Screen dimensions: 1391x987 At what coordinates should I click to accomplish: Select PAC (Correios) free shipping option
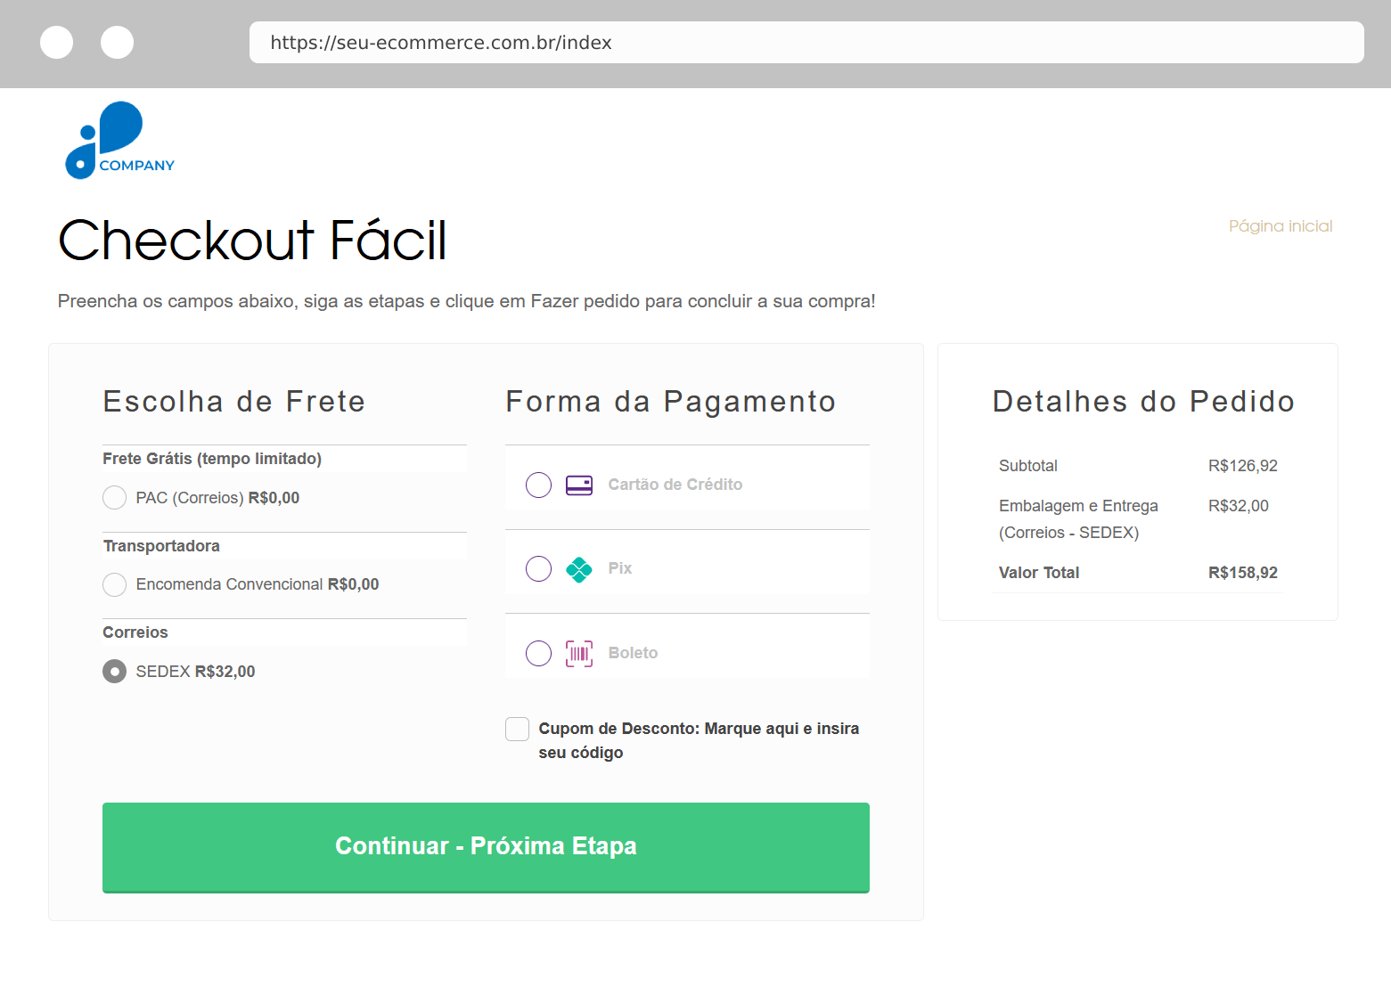pos(115,498)
